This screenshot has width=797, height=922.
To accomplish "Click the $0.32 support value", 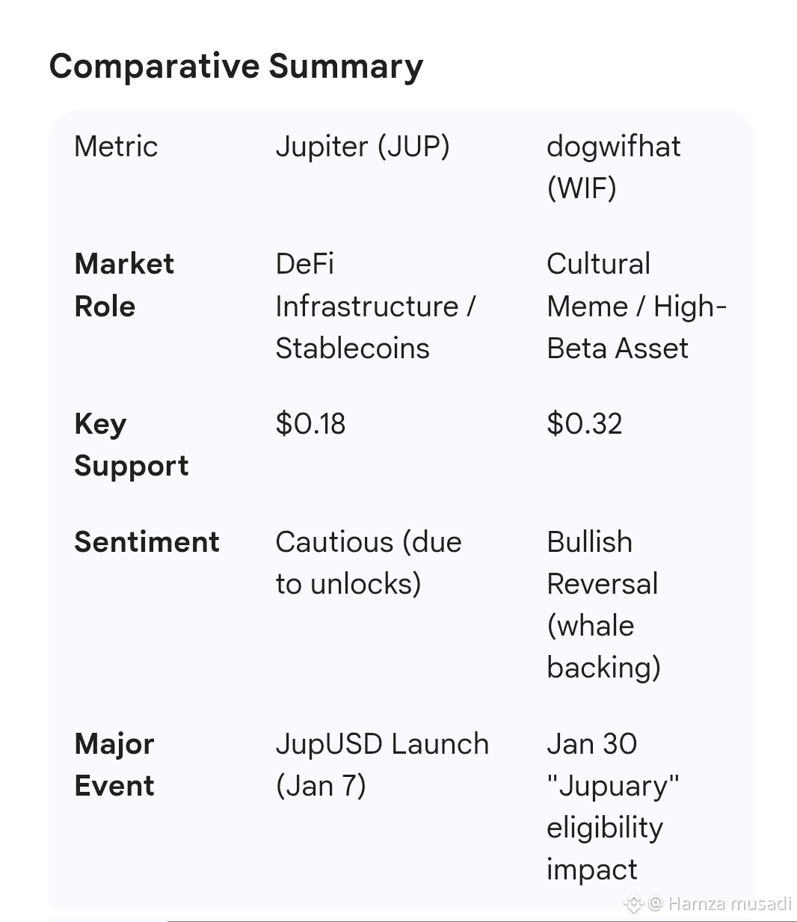I will coord(584,424).
